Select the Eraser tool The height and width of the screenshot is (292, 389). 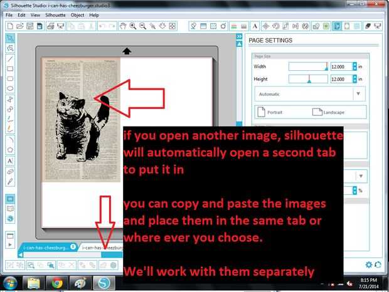pos(10,172)
